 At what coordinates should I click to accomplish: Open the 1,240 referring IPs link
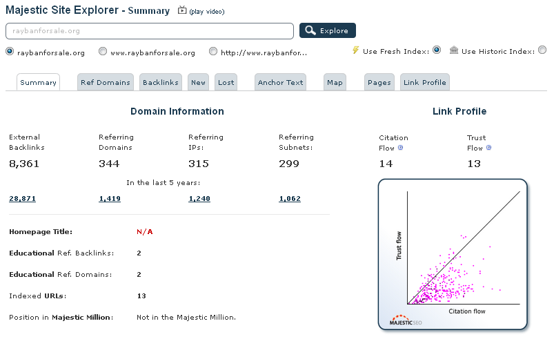[x=199, y=198]
